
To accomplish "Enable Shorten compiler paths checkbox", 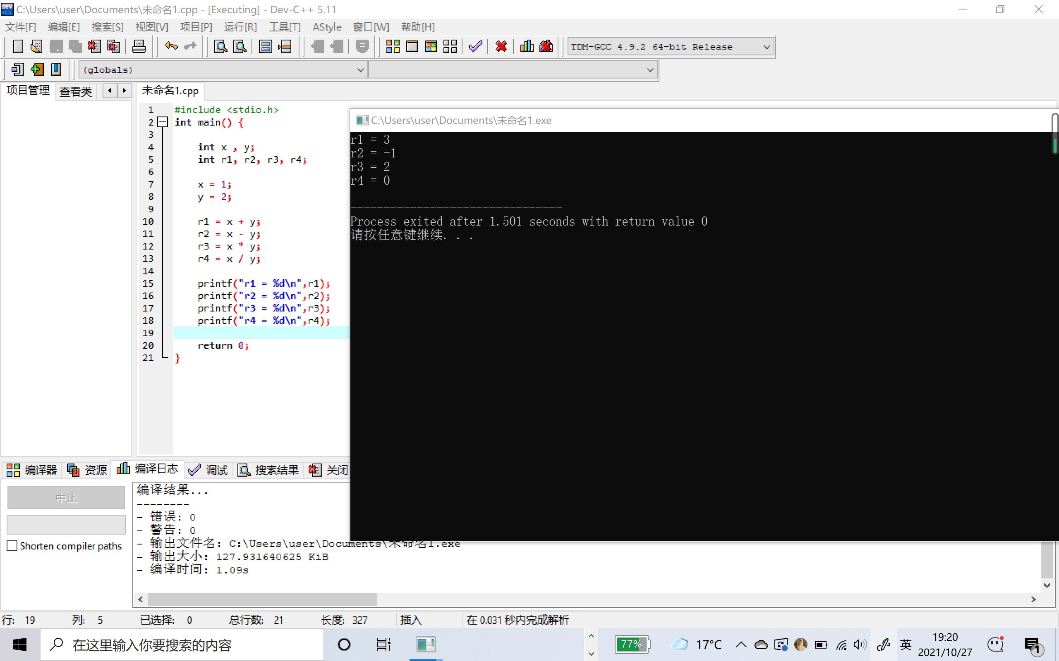I will click(x=12, y=546).
